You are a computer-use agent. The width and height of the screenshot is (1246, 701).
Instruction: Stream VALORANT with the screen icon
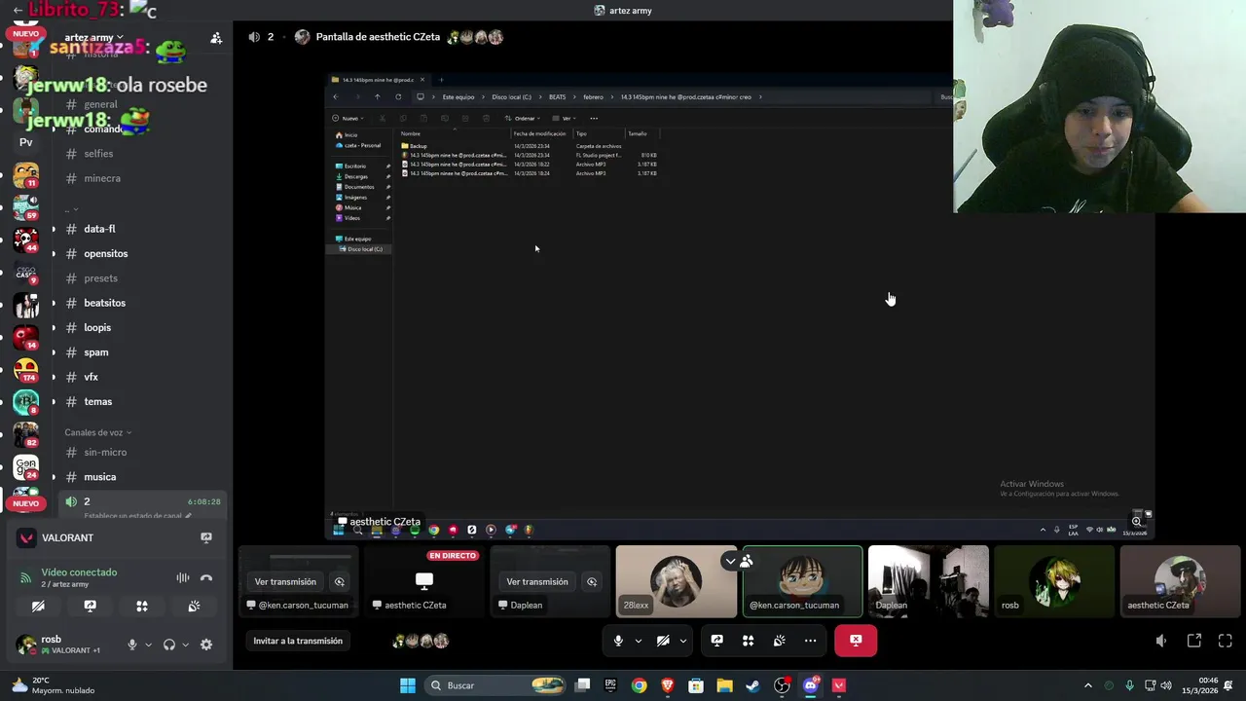click(x=206, y=537)
